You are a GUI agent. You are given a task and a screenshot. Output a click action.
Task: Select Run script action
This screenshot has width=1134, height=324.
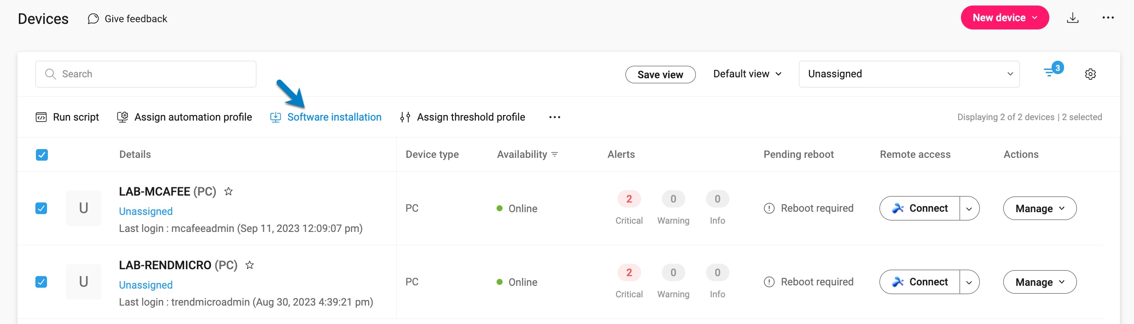click(x=67, y=117)
